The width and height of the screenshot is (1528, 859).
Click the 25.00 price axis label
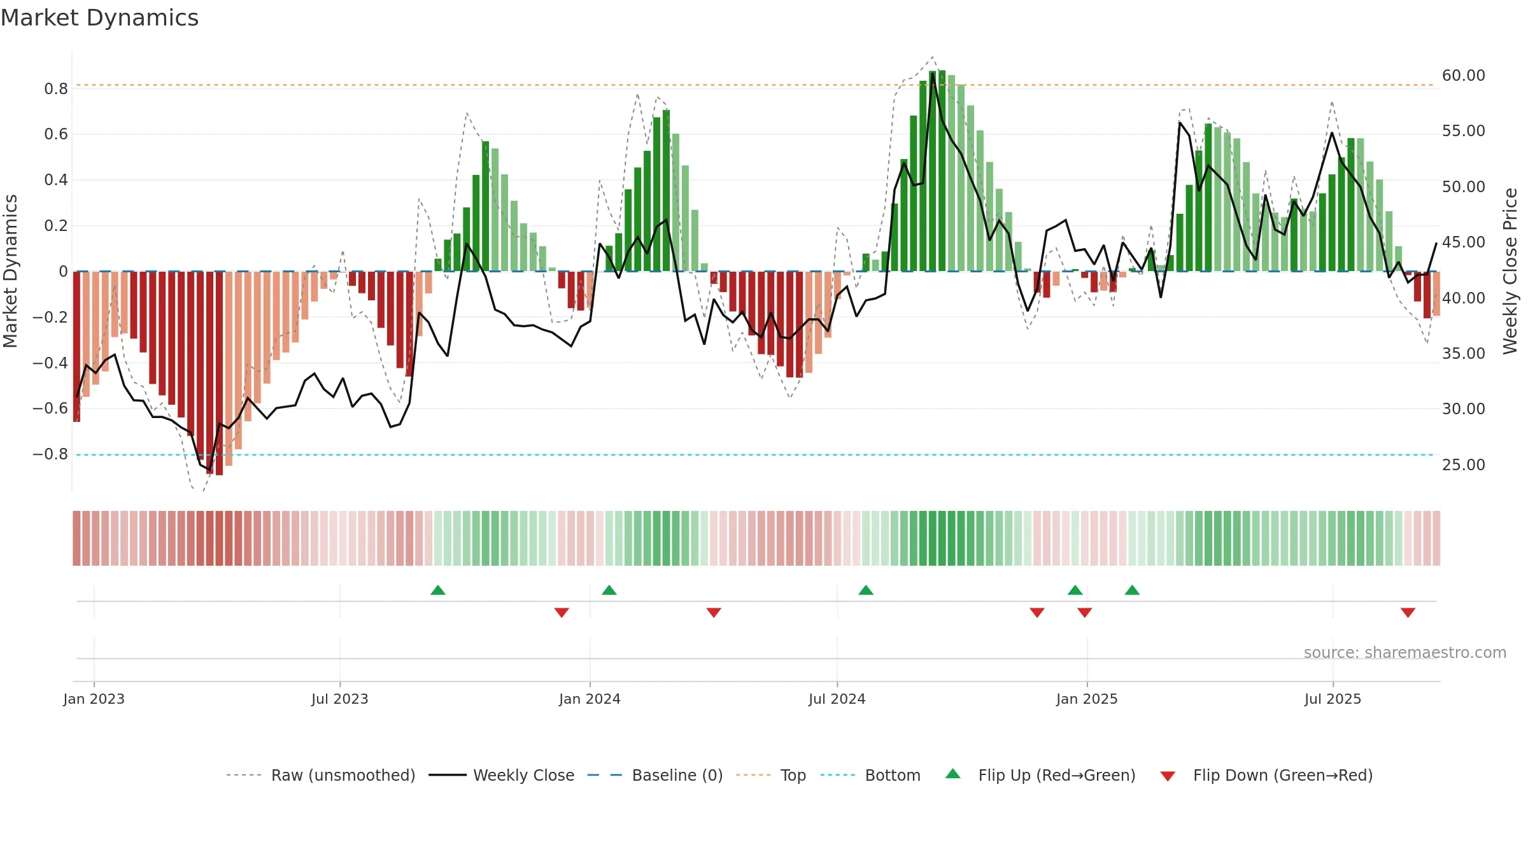(1464, 464)
